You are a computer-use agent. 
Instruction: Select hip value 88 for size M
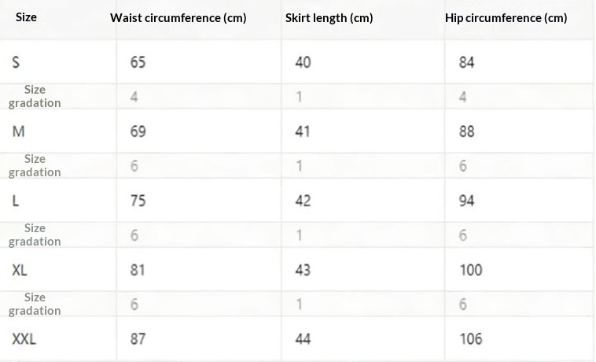[467, 131]
